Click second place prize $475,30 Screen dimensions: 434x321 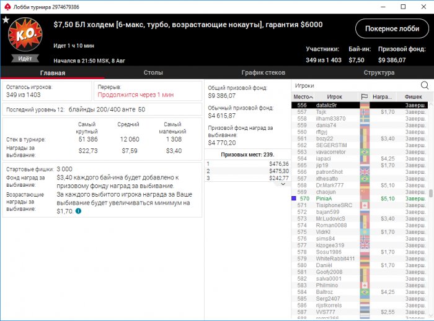279,171
